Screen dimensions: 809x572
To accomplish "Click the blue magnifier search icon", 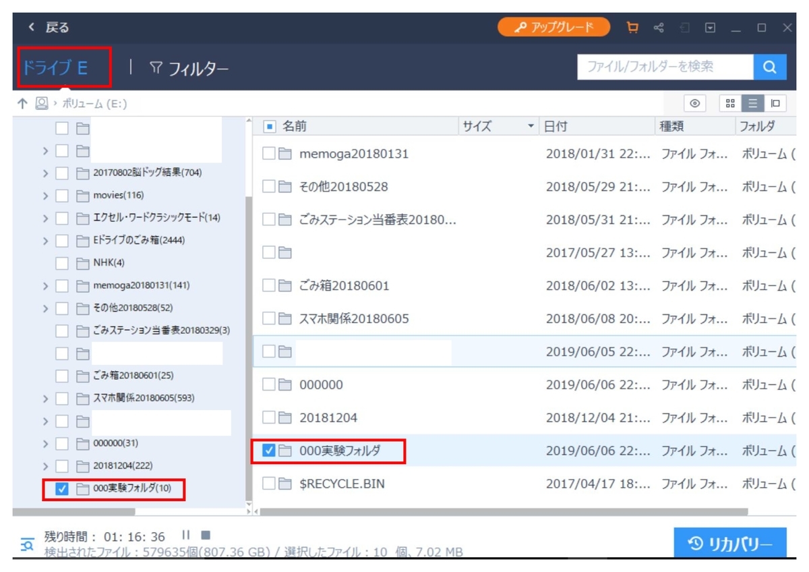I will 769,67.
